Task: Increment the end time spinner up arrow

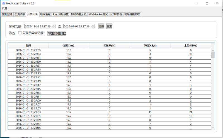Action: point(93,25)
